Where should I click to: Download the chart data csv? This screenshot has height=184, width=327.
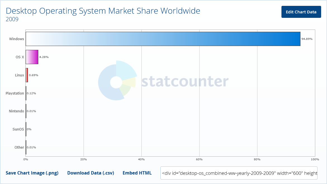(91, 173)
